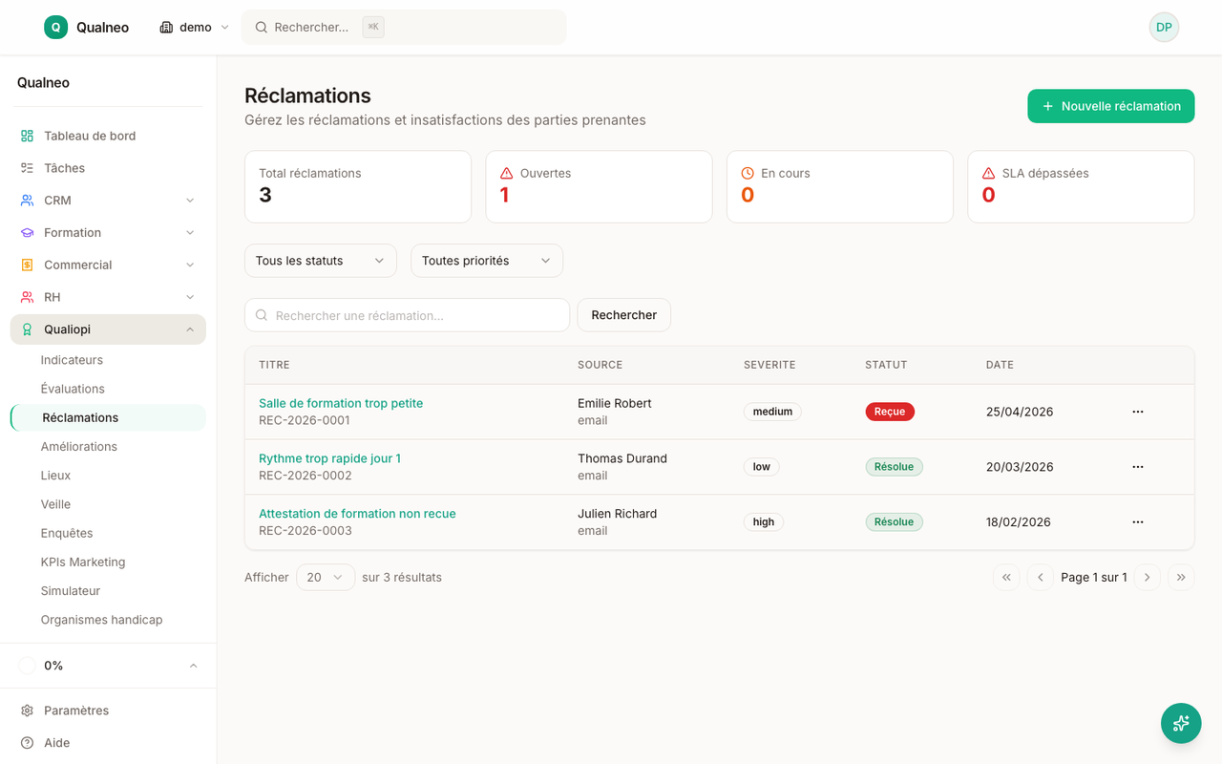
Task: Click the SEVERITE column header
Action: pyautogui.click(x=769, y=365)
